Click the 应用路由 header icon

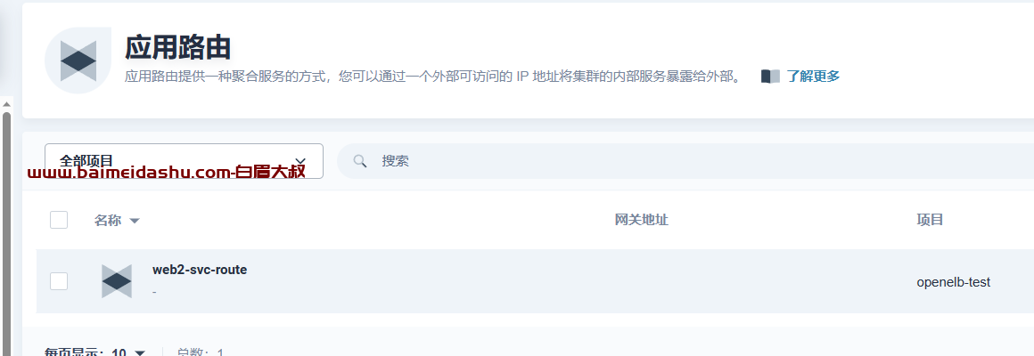click(x=78, y=61)
